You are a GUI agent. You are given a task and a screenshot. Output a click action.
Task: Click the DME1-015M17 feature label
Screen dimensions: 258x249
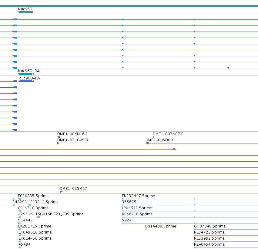[x=73, y=189]
